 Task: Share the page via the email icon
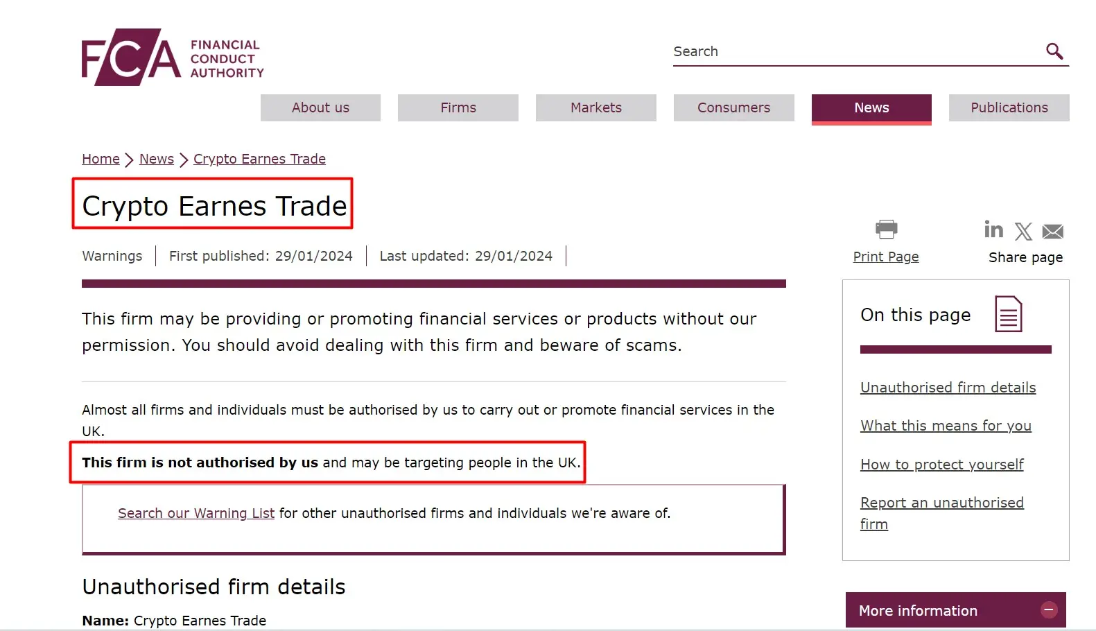(x=1052, y=232)
